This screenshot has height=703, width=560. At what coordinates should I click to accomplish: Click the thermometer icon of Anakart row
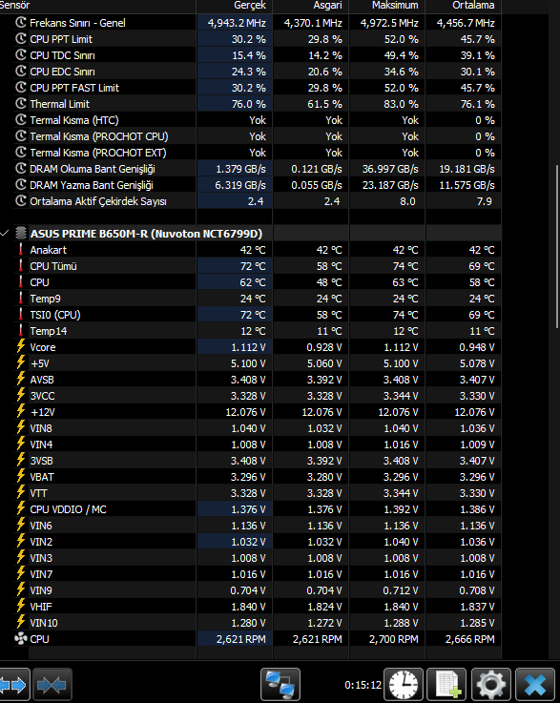pyautogui.click(x=21, y=250)
